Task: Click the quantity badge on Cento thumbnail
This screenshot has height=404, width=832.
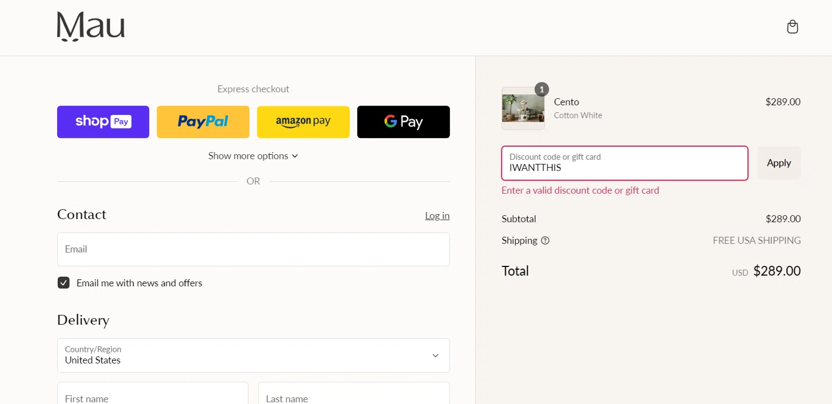Action: pos(541,89)
